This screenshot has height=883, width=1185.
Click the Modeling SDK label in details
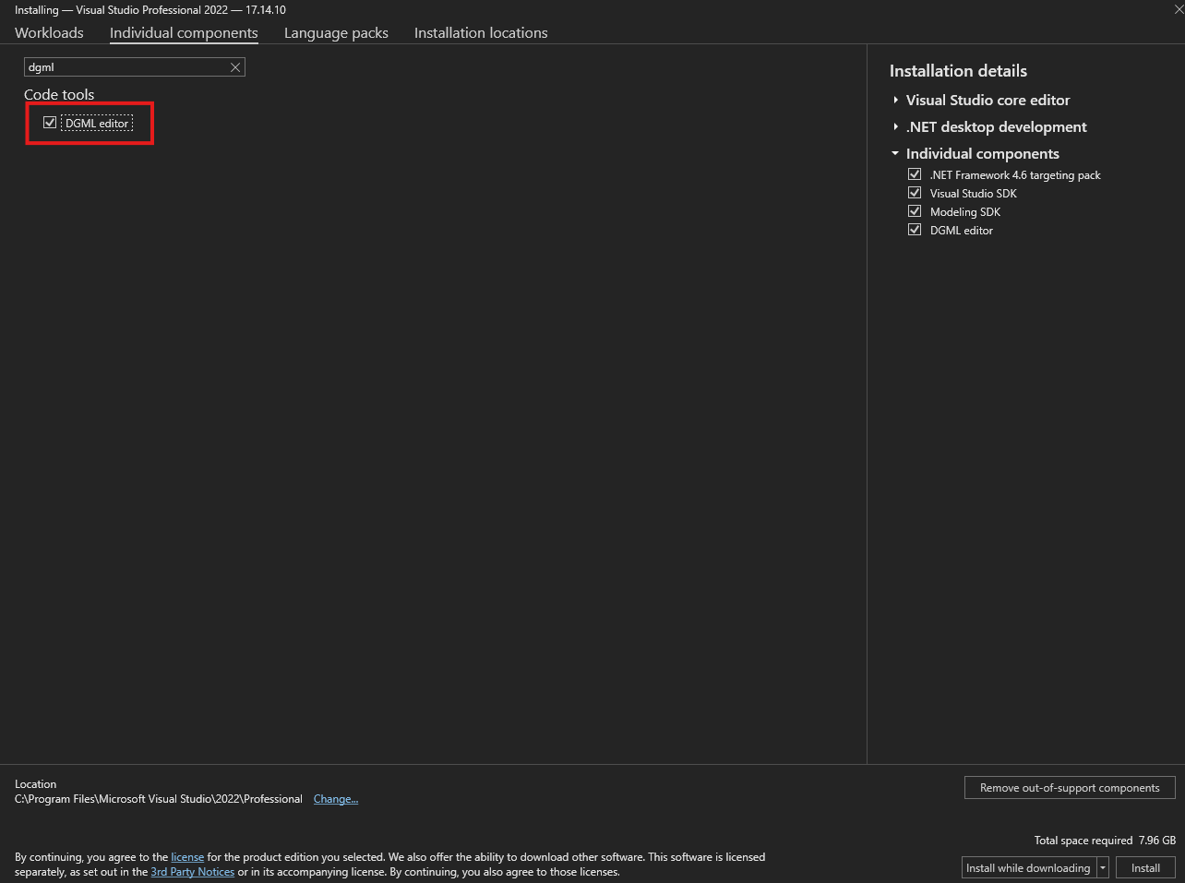pyautogui.click(x=965, y=212)
